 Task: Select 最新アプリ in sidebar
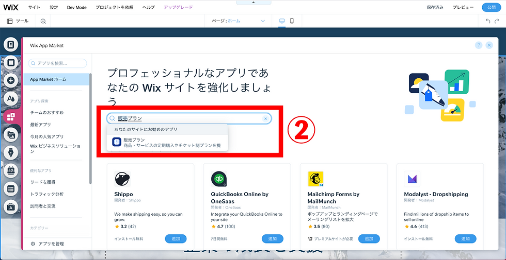(40, 125)
